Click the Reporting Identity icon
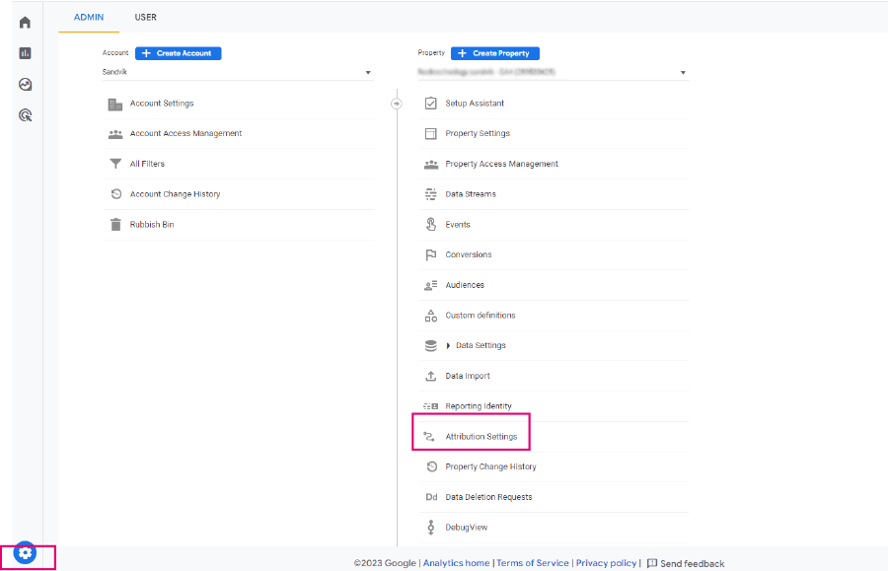The image size is (888, 571). pyautogui.click(x=431, y=406)
